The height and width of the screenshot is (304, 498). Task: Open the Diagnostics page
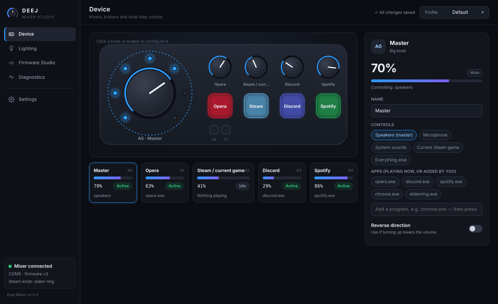40,77
